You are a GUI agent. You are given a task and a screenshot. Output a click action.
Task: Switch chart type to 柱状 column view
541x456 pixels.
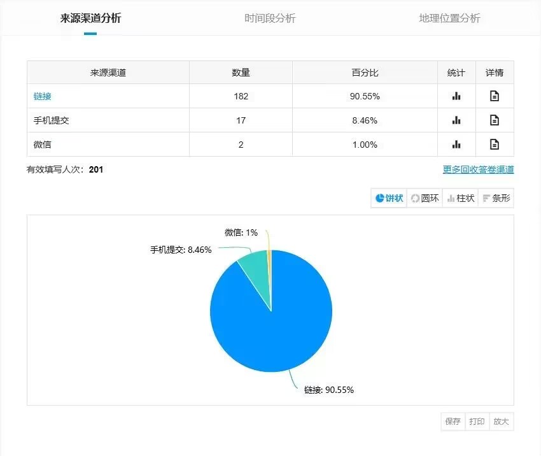461,198
